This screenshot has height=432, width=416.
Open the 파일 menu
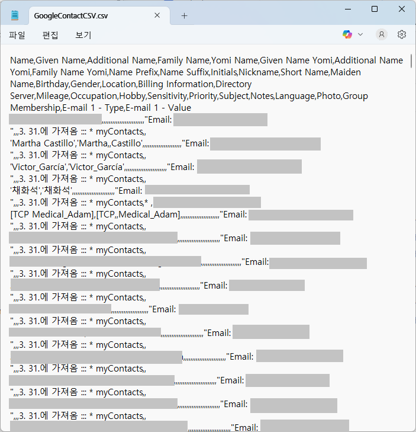point(17,35)
